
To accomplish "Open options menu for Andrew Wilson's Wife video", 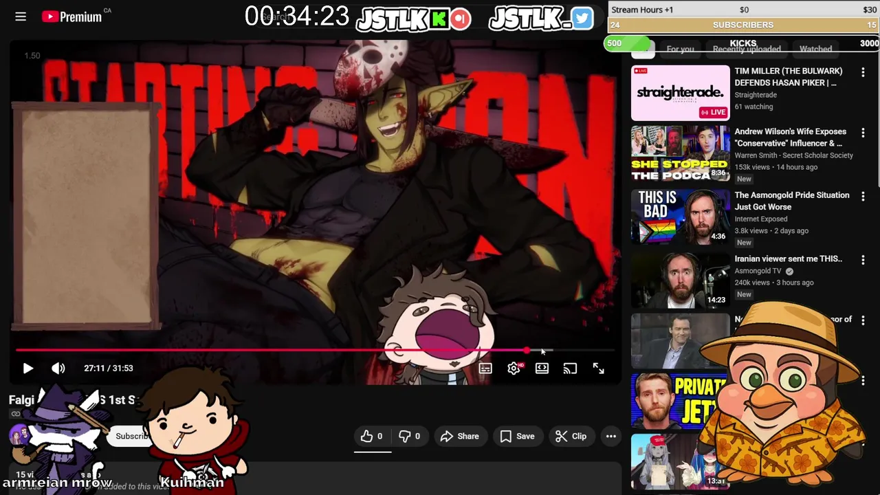I will click(863, 132).
